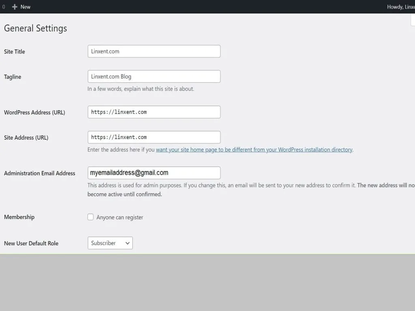
Task: Click the comments count 0 in admin bar
Action: tap(4, 7)
